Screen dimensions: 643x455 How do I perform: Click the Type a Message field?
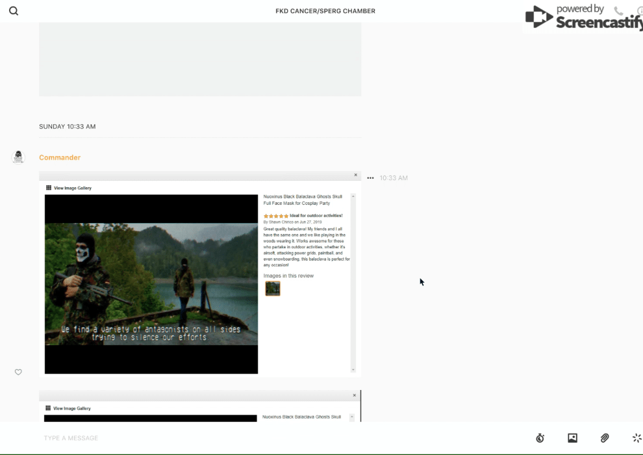point(260,438)
